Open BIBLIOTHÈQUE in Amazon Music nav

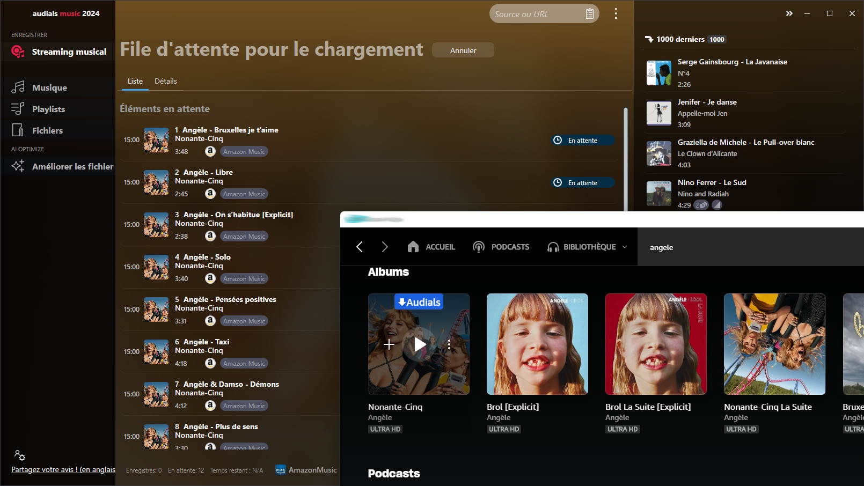589,247
